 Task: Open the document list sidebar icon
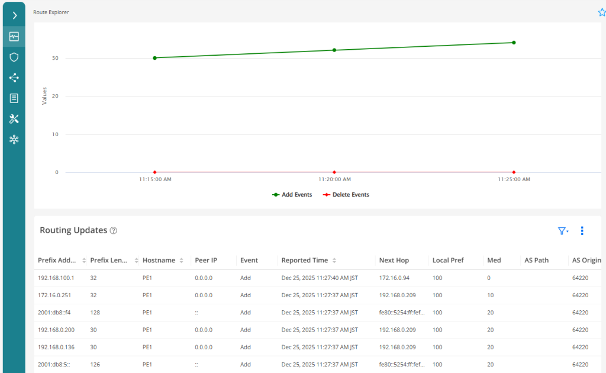14,98
